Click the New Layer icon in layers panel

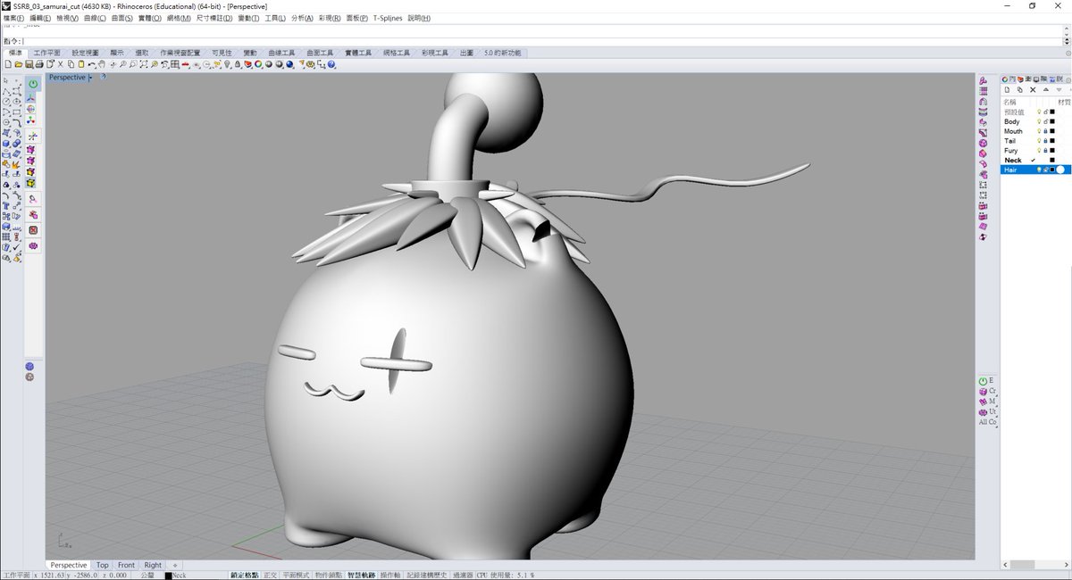tap(1007, 89)
